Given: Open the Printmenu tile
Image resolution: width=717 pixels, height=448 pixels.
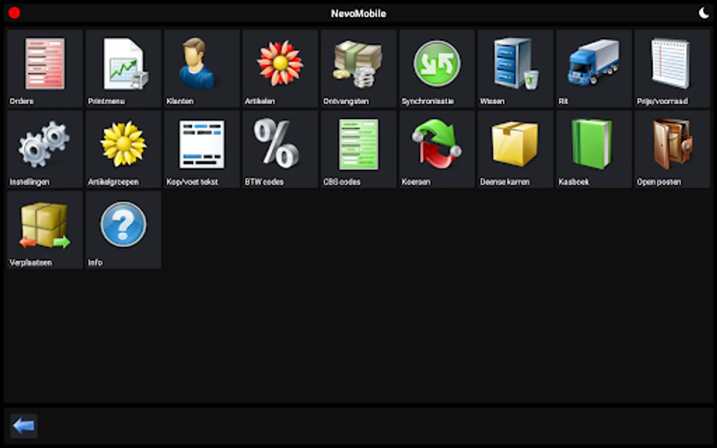Looking at the screenshot, I should point(123,68).
